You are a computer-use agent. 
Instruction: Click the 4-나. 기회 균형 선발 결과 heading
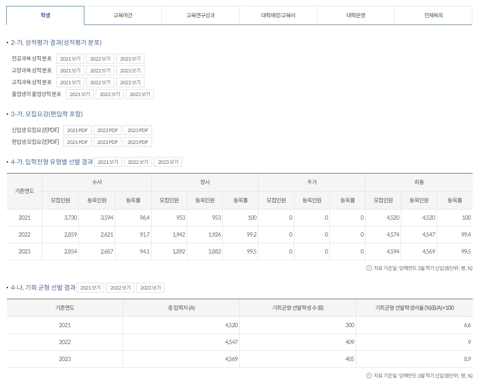tap(43, 287)
